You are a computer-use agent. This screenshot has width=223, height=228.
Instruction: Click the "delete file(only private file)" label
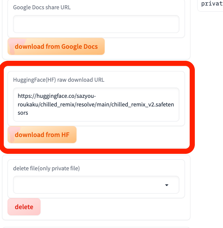tap(46, 168)
